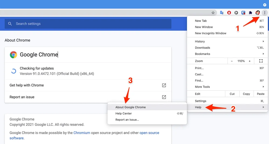This screenshot has width=269, height=144.
Task: Open the red shield adblock extension
Action: coord(229,13)
